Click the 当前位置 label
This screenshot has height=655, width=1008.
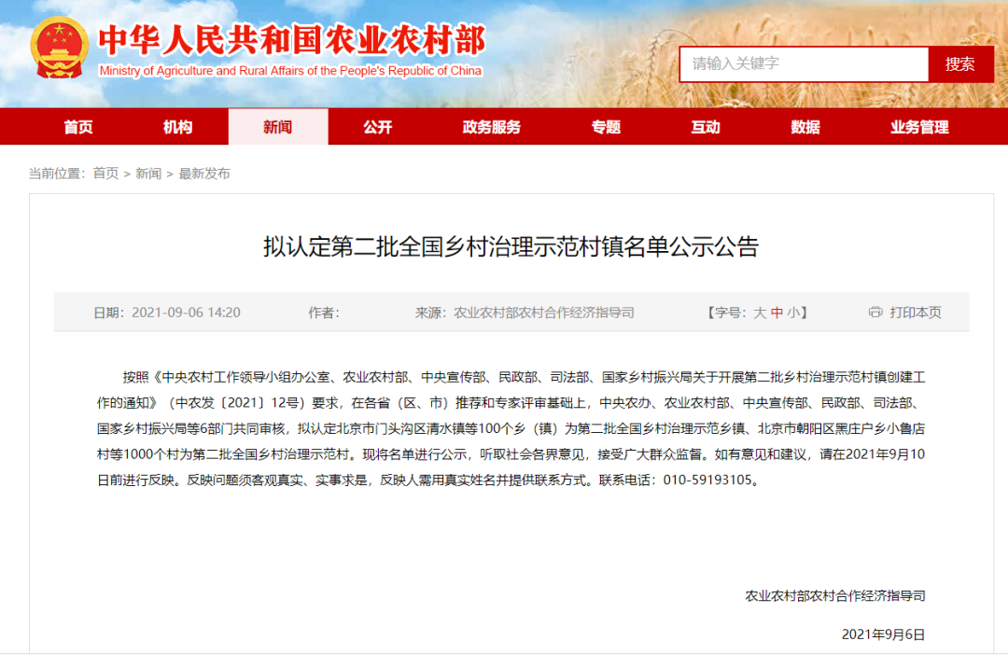click(55, 174)
